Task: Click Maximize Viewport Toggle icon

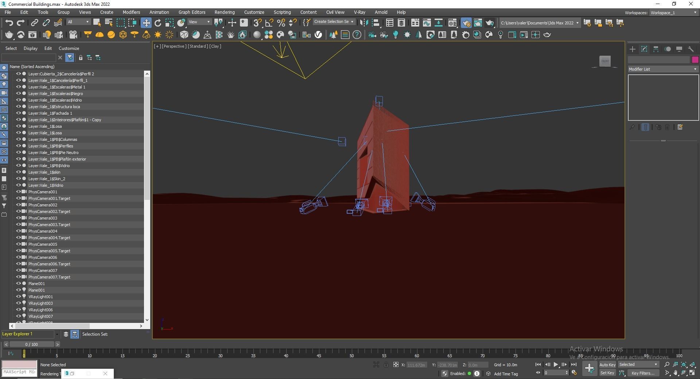Action: [x=692, y=373]
